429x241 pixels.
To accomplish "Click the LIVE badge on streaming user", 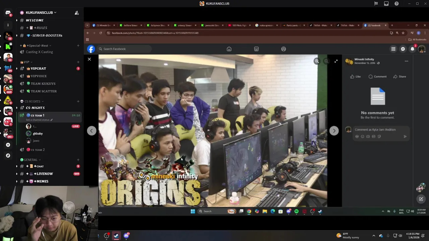I will pyautogui.click(x=76, y=126).
